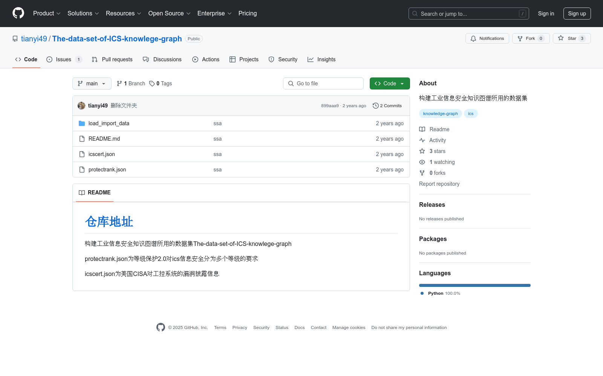Open the main branch selector dropdown

92,83
